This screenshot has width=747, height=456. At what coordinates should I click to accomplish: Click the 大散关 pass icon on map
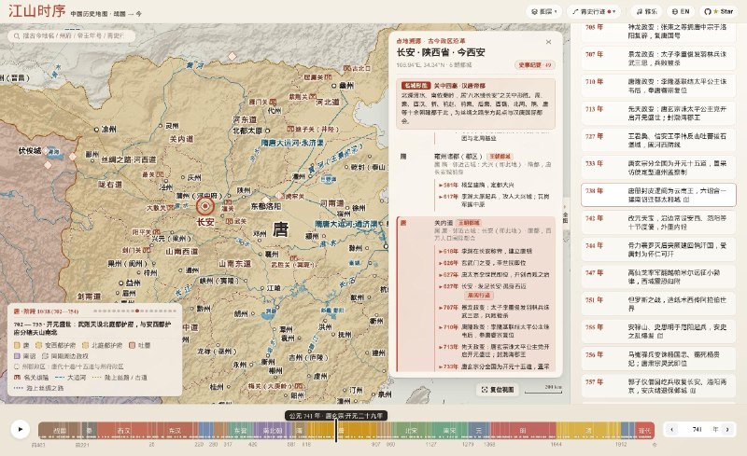(170, 208)
